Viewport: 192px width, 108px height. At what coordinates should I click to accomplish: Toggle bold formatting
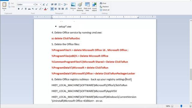[19, 9]
